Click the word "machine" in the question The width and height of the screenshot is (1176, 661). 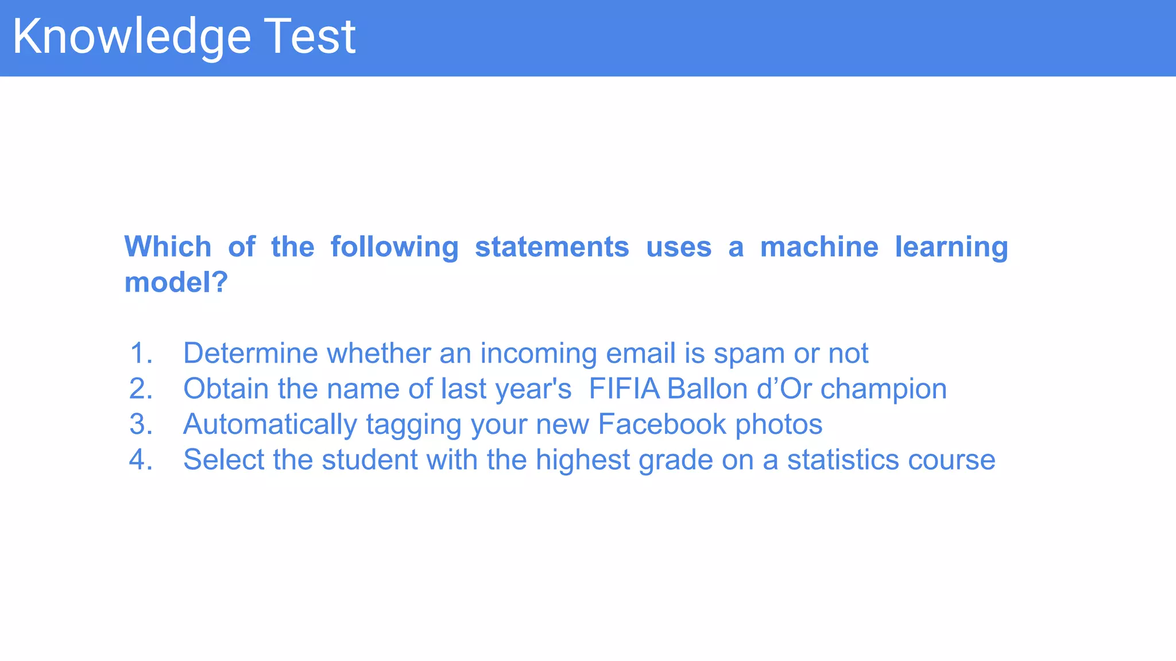819,247
